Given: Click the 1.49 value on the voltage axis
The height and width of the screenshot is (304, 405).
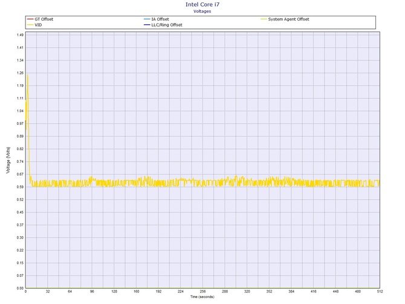Looking at the screenshot, I should 20,35.
